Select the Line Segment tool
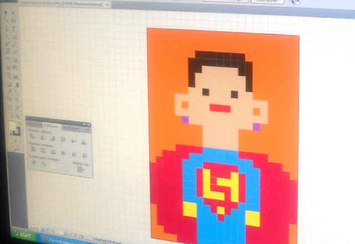 click(x=7, y=36)
